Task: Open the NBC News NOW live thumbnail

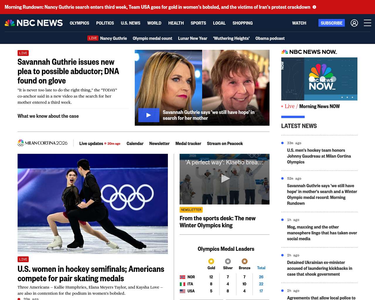Action: click(319, 79)
